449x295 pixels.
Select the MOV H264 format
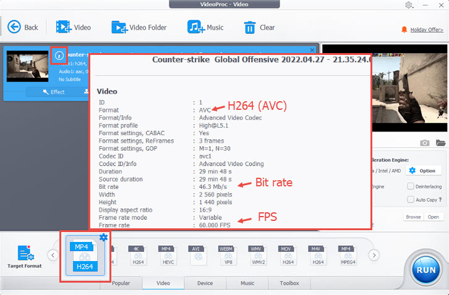coord(288,256)
